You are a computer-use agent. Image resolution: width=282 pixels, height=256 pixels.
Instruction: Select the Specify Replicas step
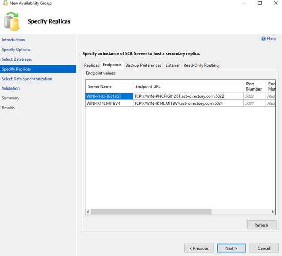(x=38, y=69)
